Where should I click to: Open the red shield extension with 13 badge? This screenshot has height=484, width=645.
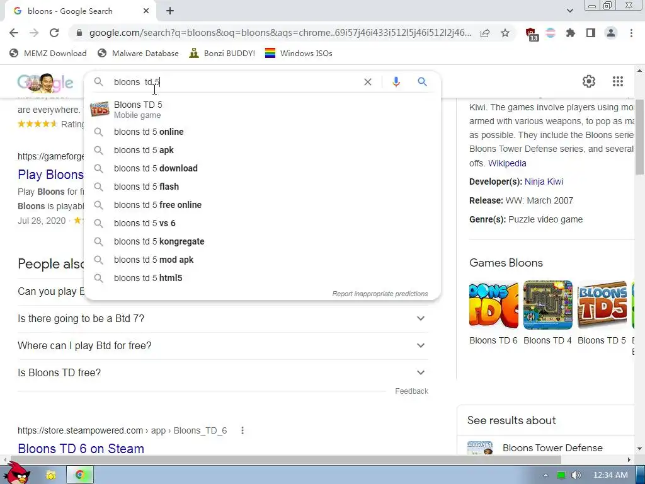click(x=532, y=34)
